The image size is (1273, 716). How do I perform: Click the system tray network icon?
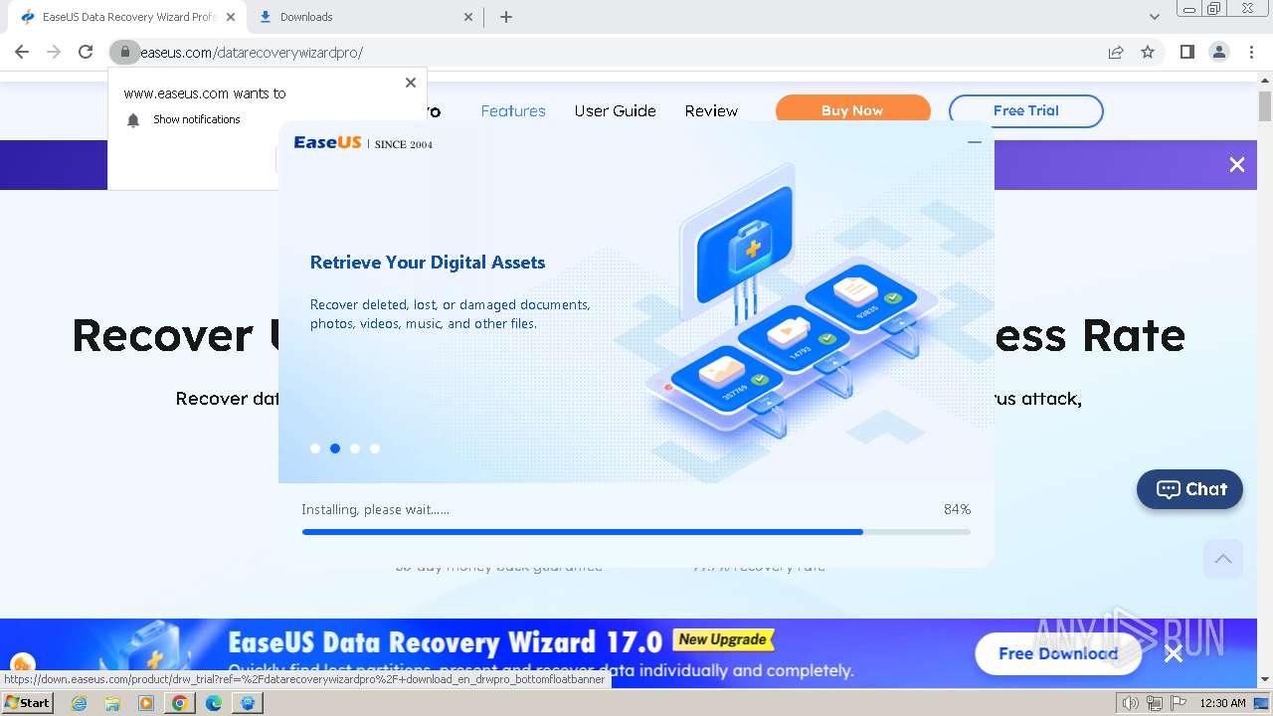(1155, 703)
